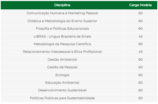Select Comunicação Humana e Marketing Pessoal row

click(x=62, y=13)
